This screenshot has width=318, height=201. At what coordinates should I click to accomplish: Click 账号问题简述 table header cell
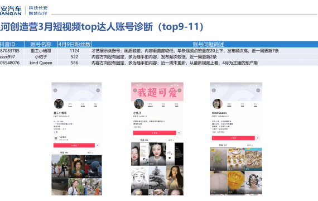coord(208,44)
